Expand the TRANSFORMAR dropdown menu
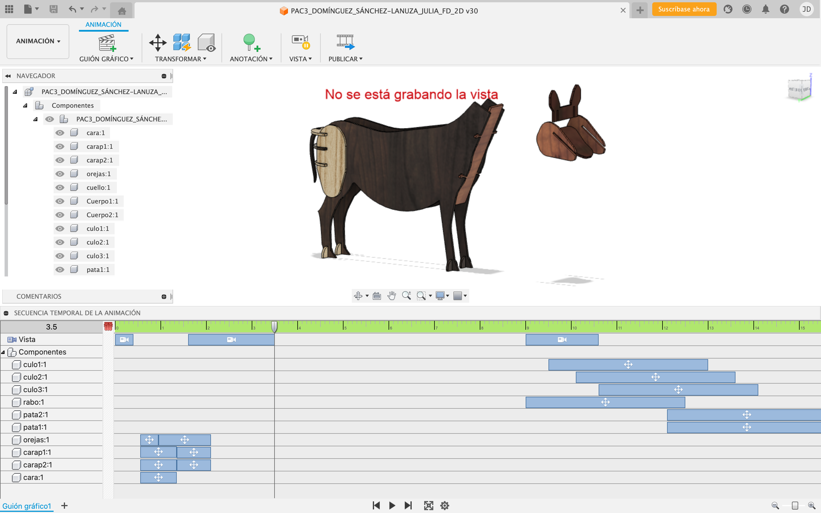The width and height of the screenshot is (821, 513). (x=180, y=59)
